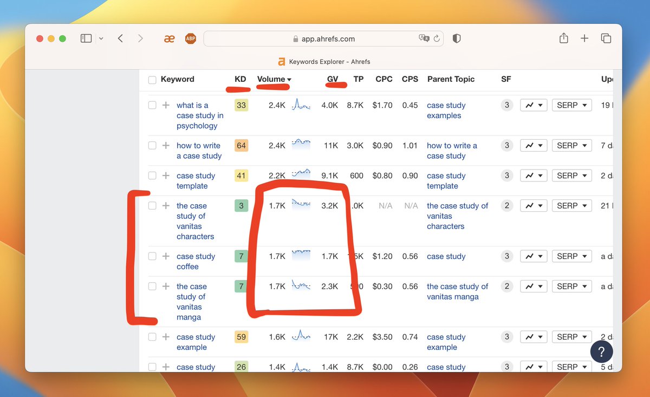
Task: Check the box for case study example
Action: click(152, 337)
